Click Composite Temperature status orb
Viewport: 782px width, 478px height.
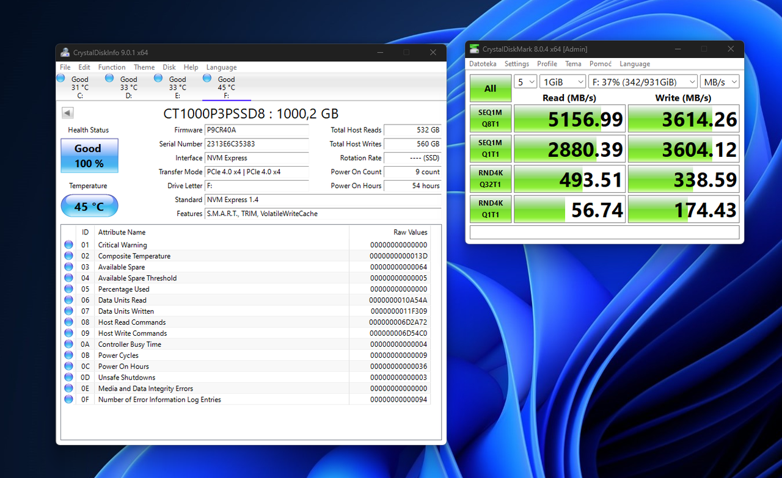[x=68, y=256]
